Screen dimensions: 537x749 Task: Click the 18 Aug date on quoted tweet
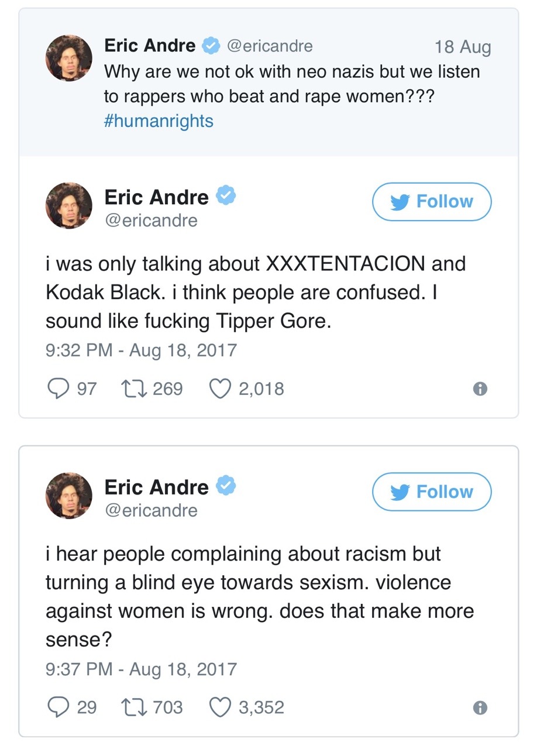tap(463, 47)
